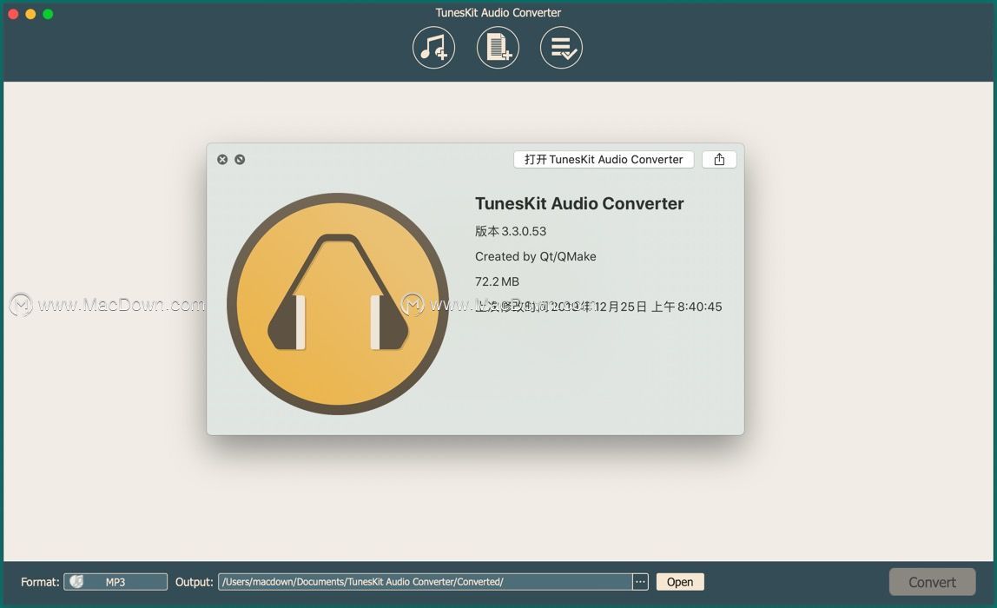Click the Format: label
This screenshot has width=997, height=608.
(40, 582)
